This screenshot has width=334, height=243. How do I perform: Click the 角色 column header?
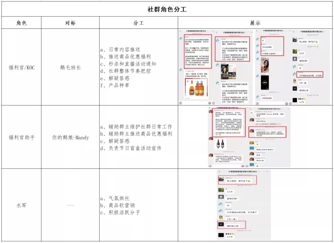click(x=21, y=23)
